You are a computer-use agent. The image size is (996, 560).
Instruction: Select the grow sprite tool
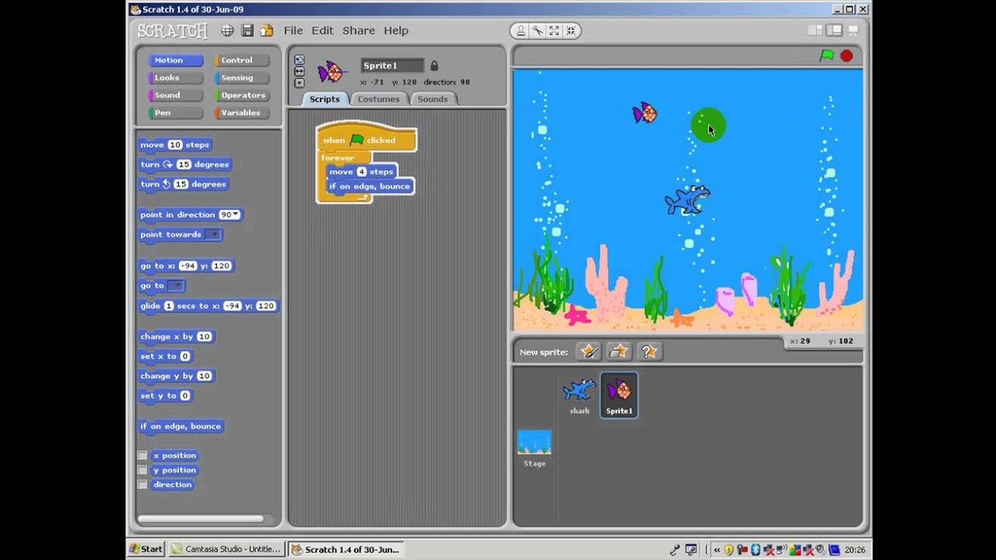tap(554, 30)
